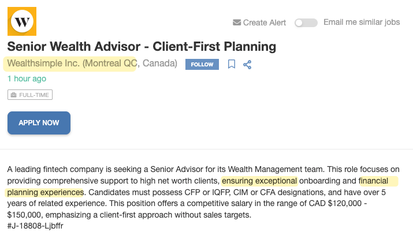Viewport: 413px width, 243px height.
Task: Select the FULL-TIME job type tag
Action: (30, 95)
